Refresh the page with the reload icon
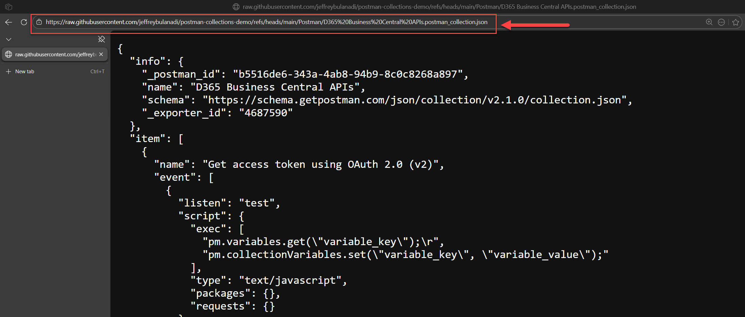Image resolution: width=745 pixels, height=317 pixels. pyautogui.click(x=23, y=22)
